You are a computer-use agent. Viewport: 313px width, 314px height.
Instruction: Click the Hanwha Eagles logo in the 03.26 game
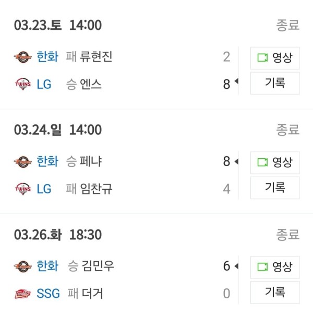coord(22,266)
